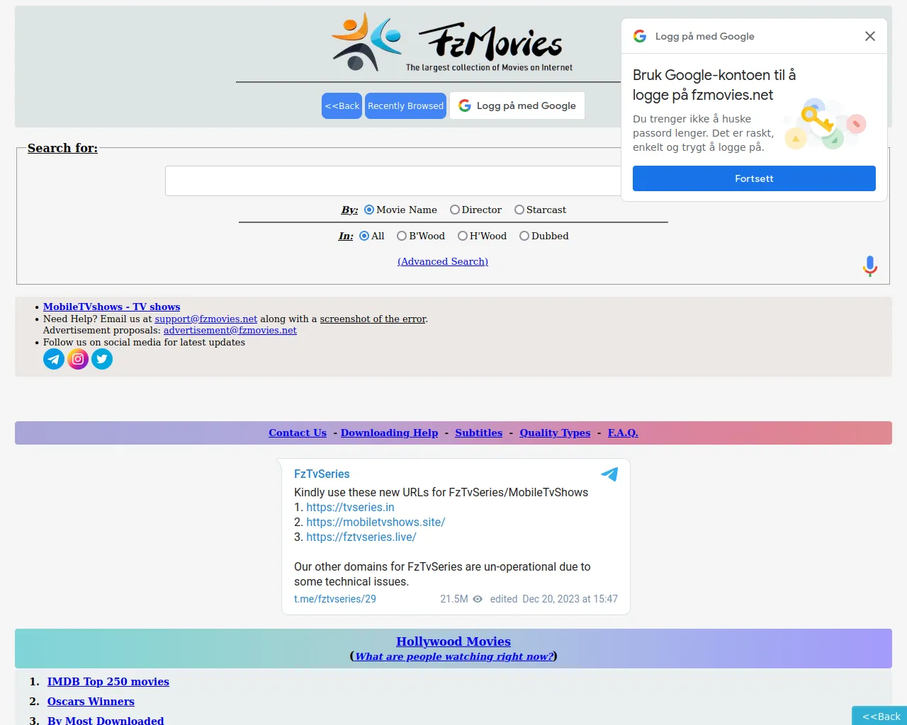Open Downloading Help from footer menu
Screen dimensions: 907x725
pyautogui.click(x=389, y=433)
